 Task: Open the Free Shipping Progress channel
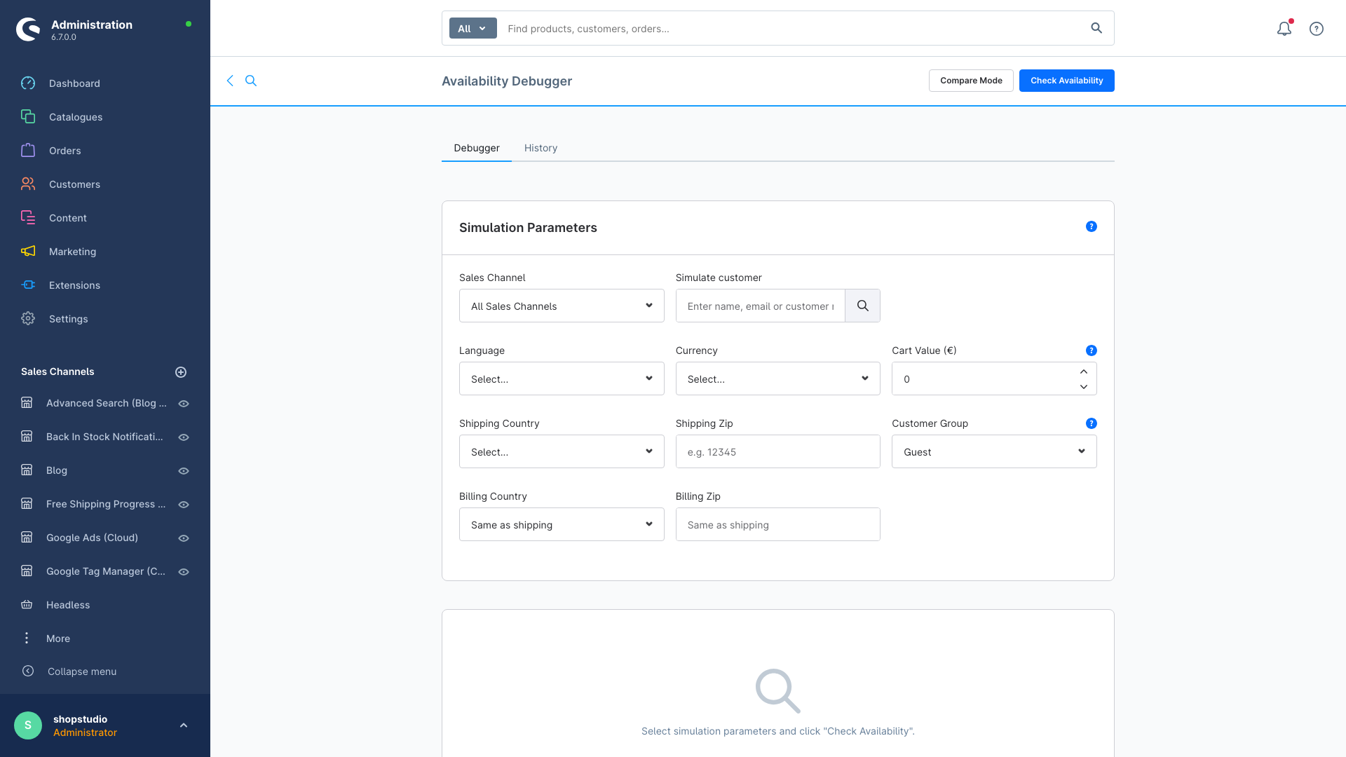106,504
